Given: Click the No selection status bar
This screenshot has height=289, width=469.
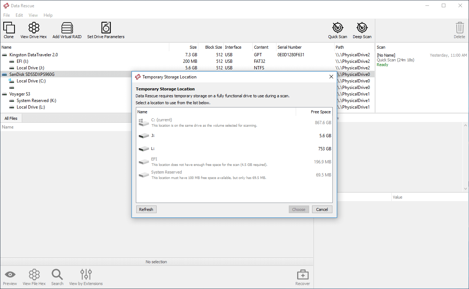Looking at the screenshot, I should 156,262.
